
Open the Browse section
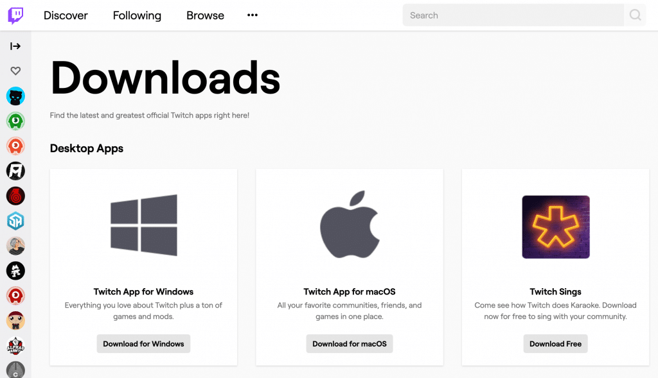(205, 15)
